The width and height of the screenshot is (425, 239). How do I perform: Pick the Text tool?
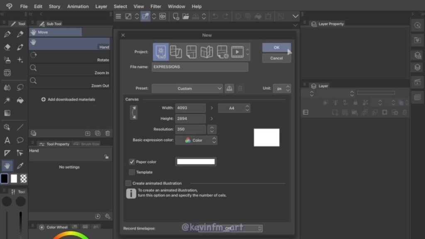point(7,140)
